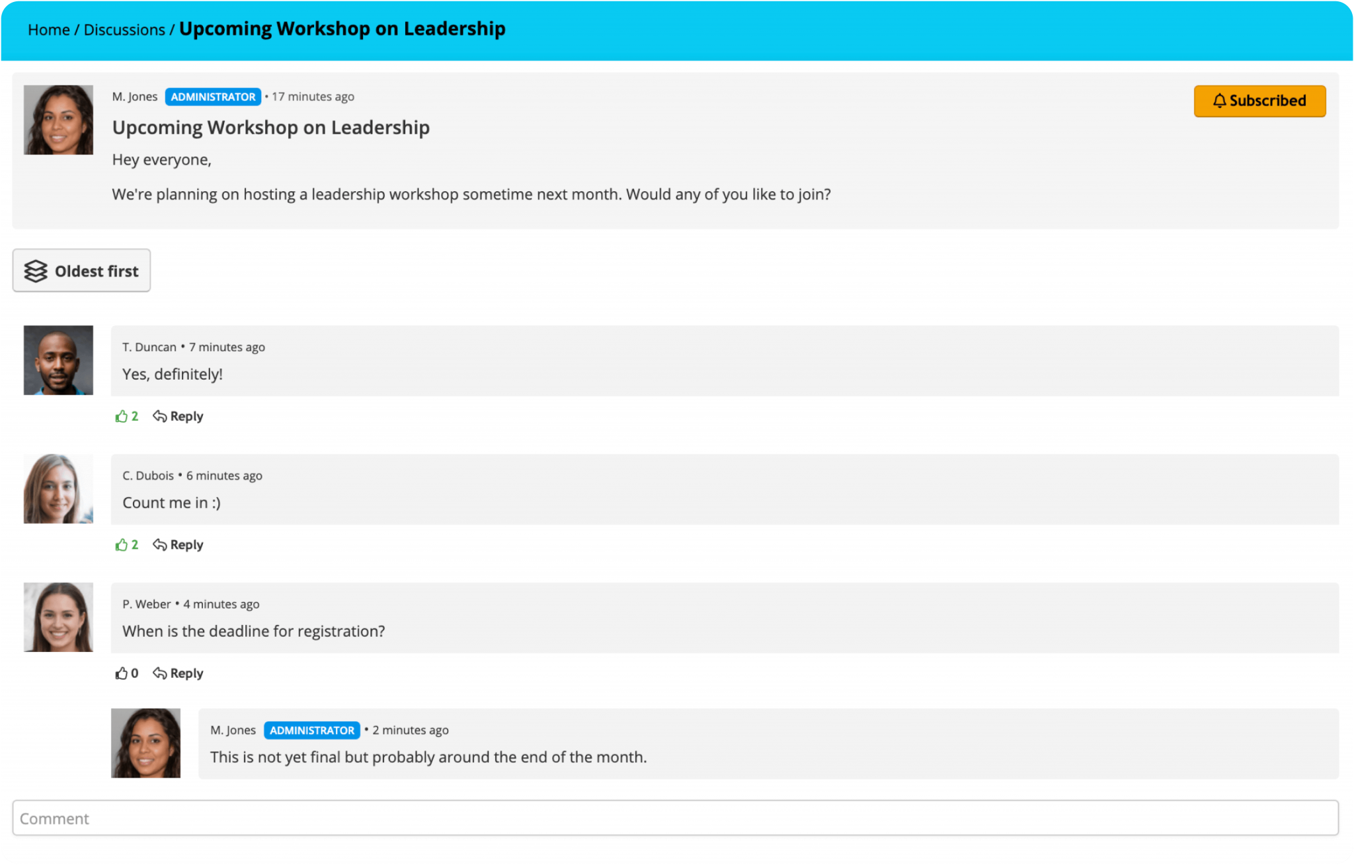Screen dimensions: 1354x865
Task: Click C. Dubois's profile picture
Action: pyautogui.click(x=58, y=489)
